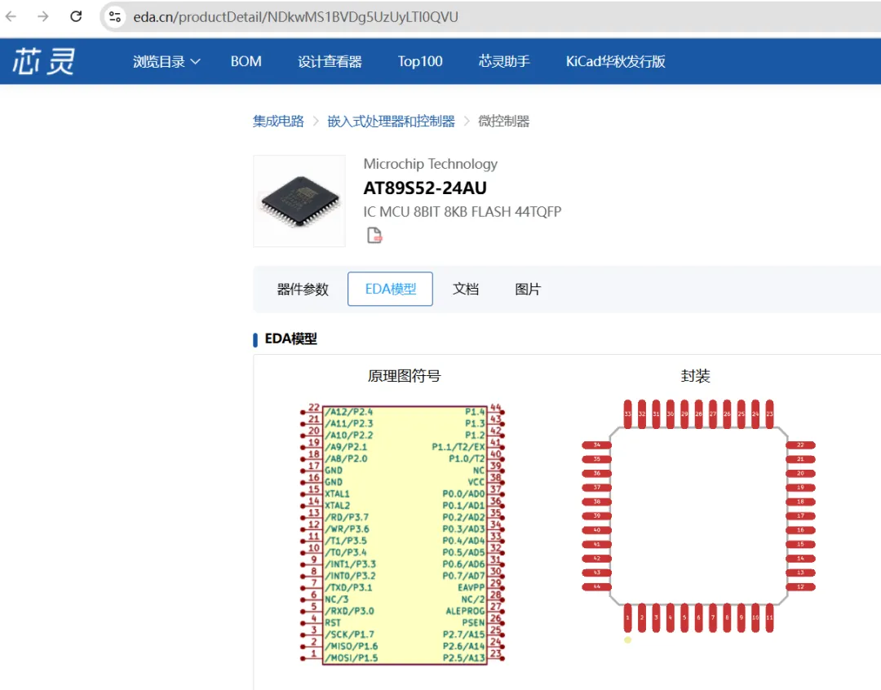Select the EDA模型 tab
Image resolution: width=881 pixels, height=690 pixels.
point(391,289)
